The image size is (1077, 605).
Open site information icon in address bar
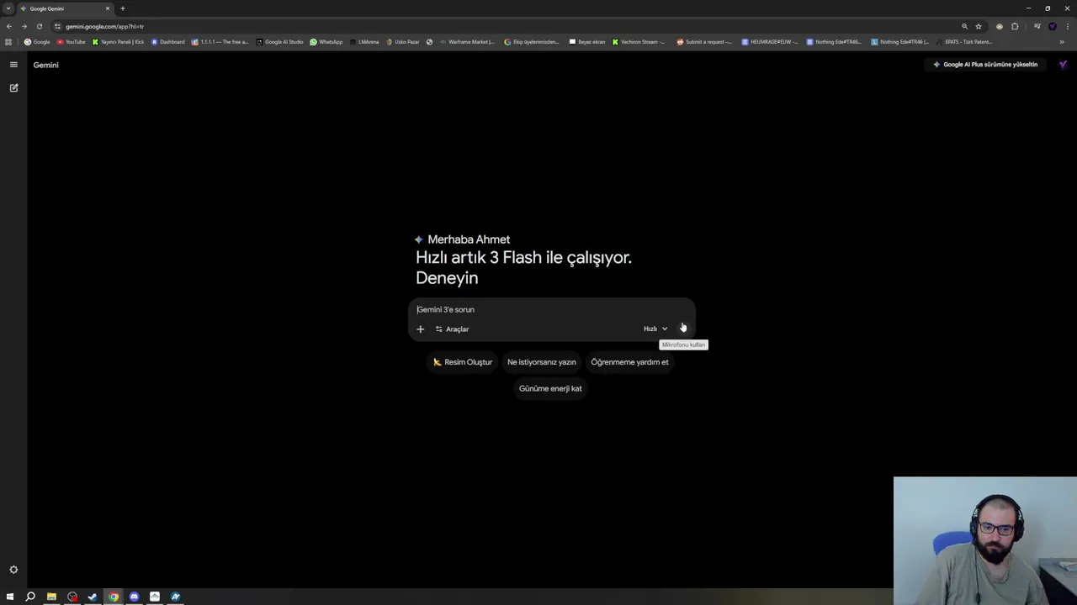point(58,26)
